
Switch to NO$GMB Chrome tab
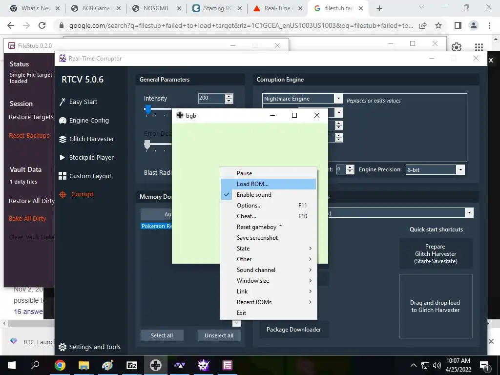click(x=156, y=8)
